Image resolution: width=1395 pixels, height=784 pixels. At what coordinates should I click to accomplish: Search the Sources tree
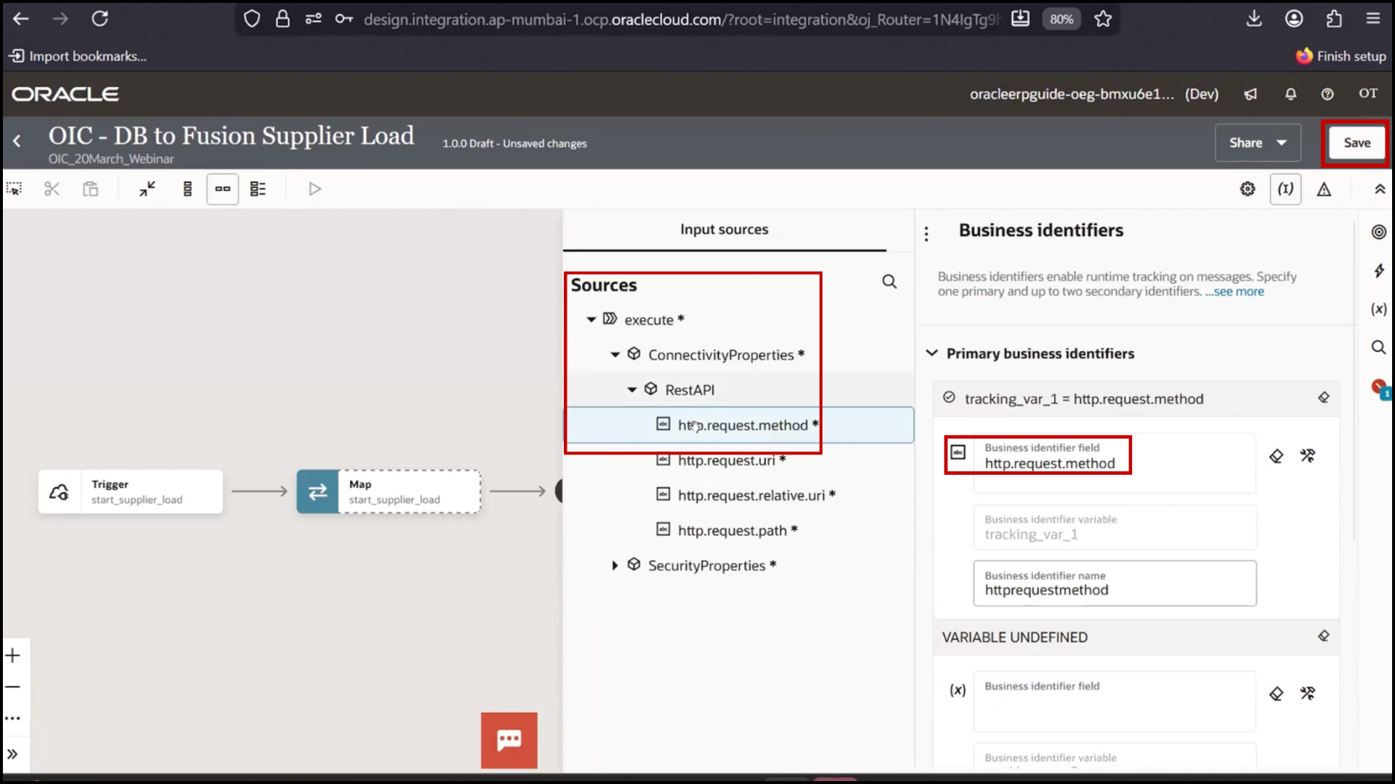[x=889, y=282]
